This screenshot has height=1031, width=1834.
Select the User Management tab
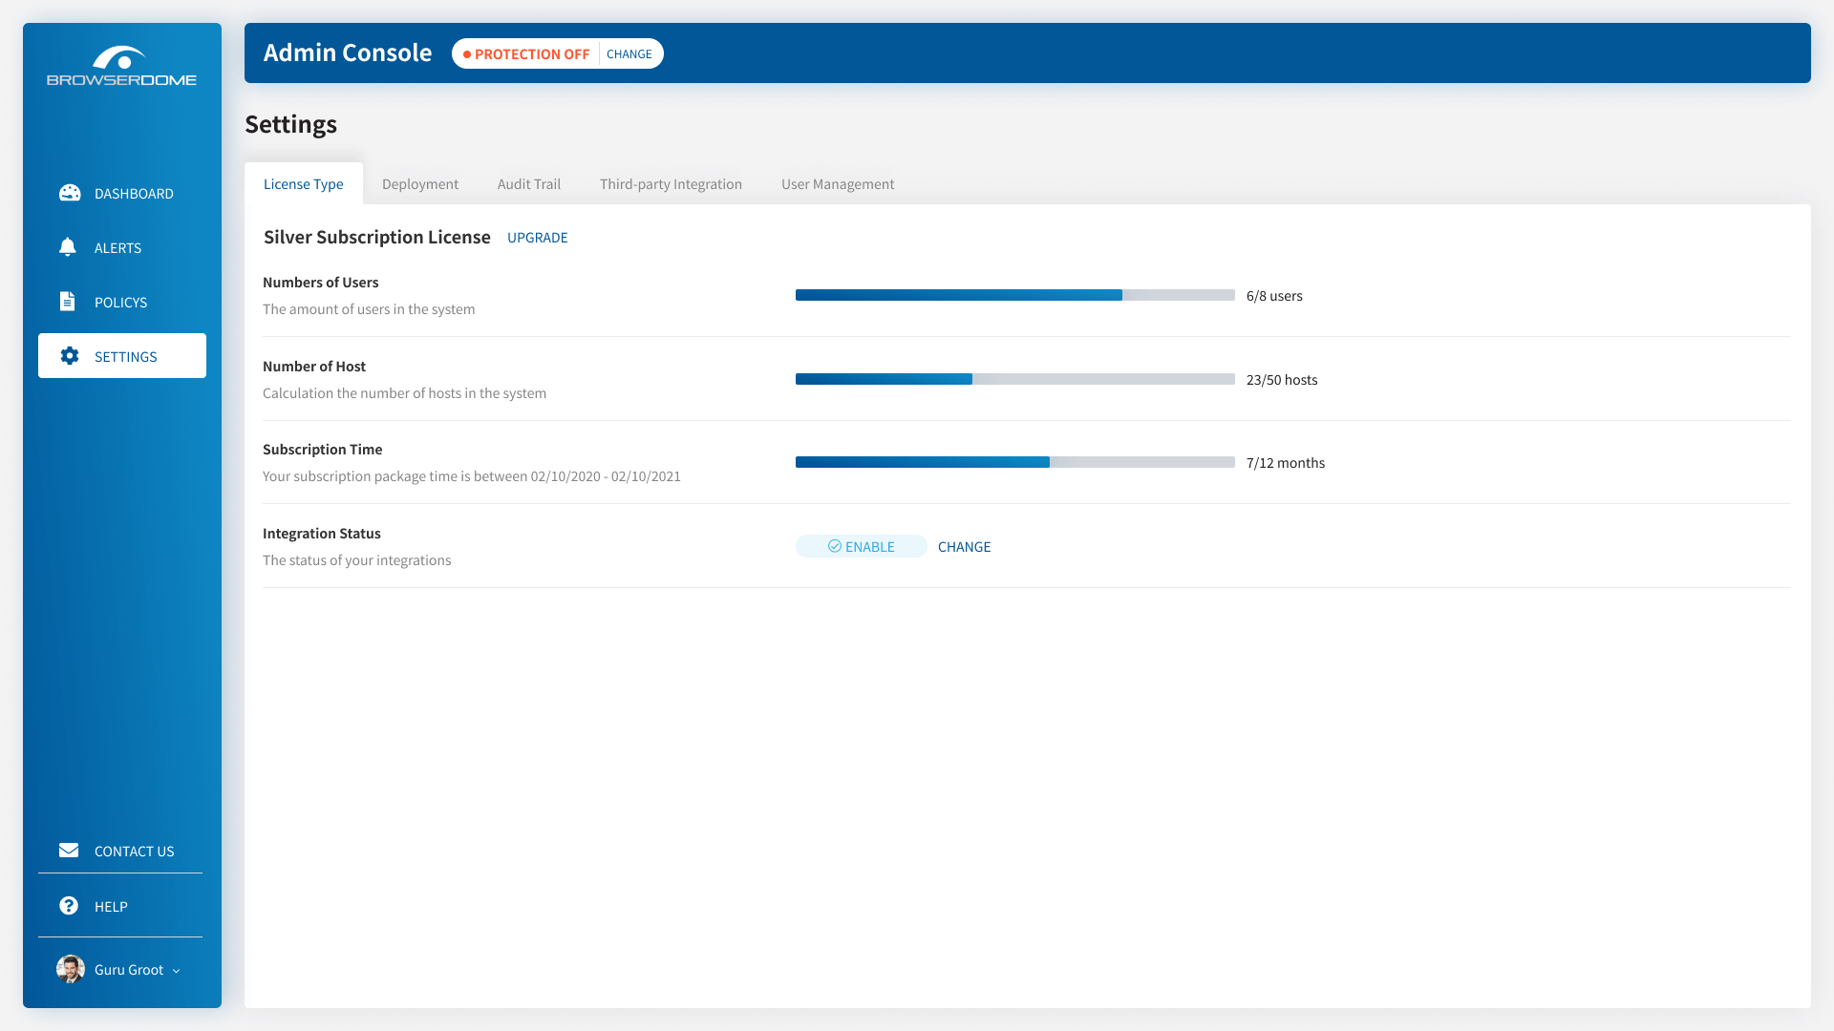tap(837, 184)
